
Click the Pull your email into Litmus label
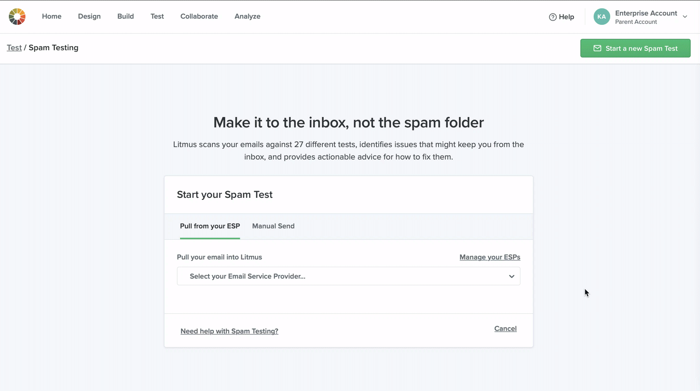(x=219, y=257)
